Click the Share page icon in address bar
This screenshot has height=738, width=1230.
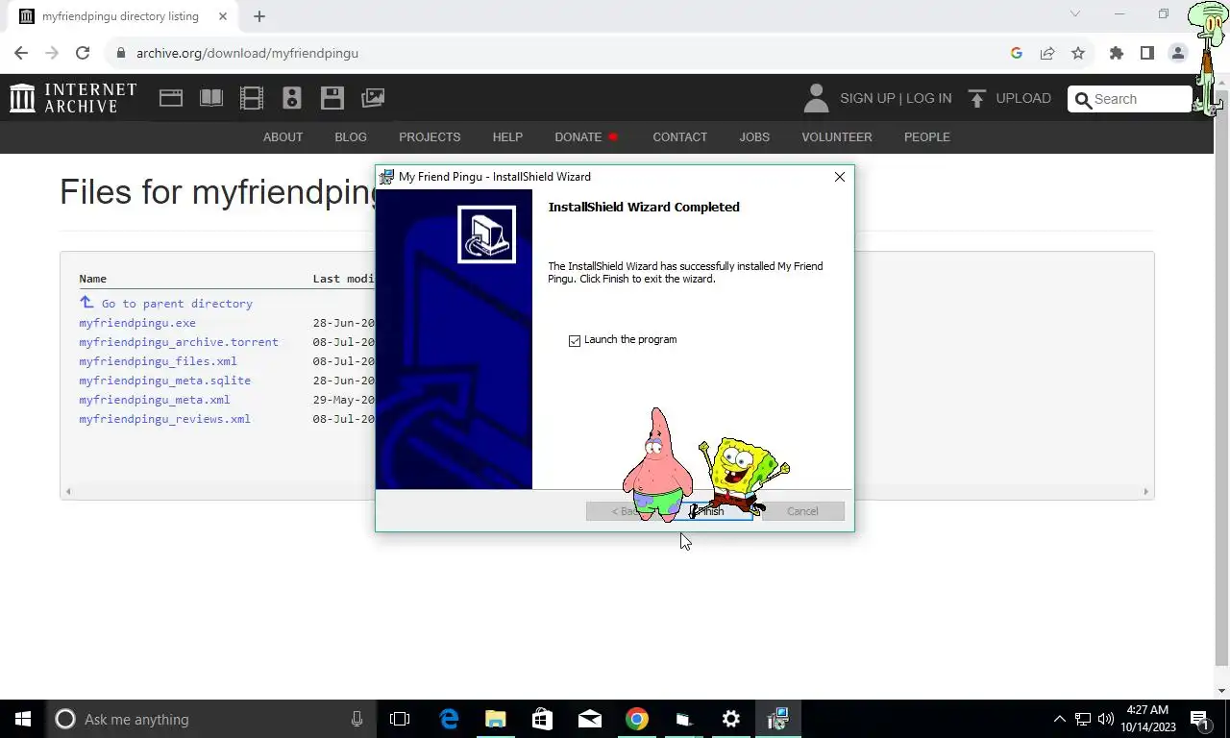pyautogui.click(x=1047, y=53)
